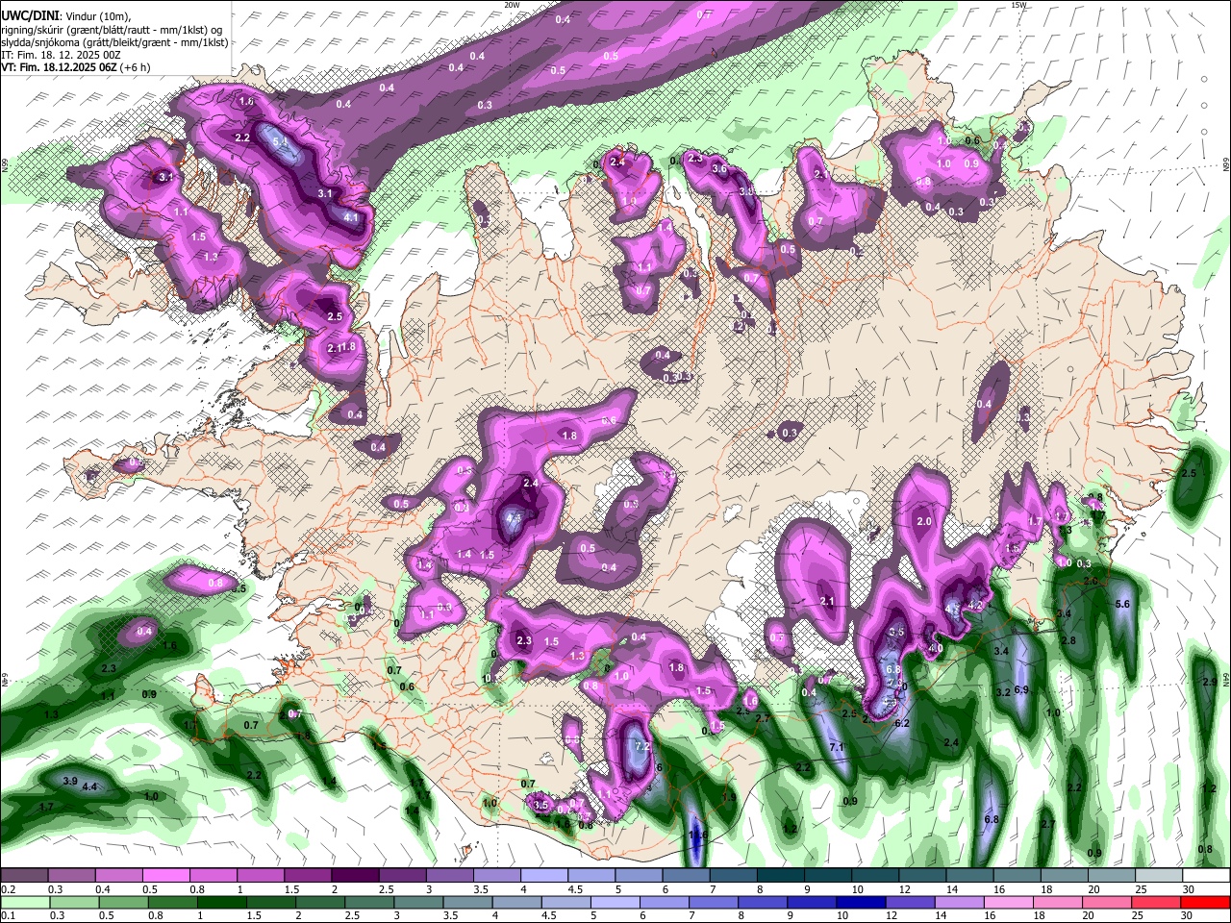1231x923 pixels.
Task: Click the 15W longitude label
Action: [x=1019, y=4]
